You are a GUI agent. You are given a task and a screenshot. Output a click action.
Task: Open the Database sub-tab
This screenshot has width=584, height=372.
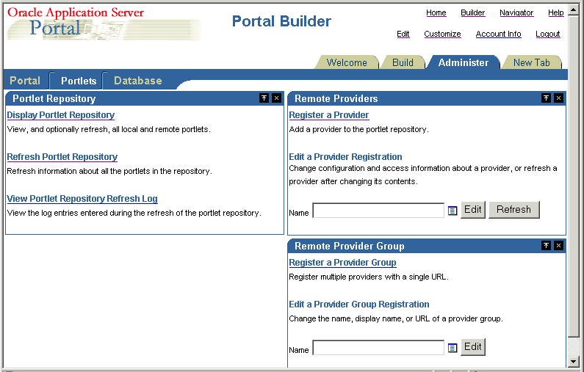(x=138, y=81)
